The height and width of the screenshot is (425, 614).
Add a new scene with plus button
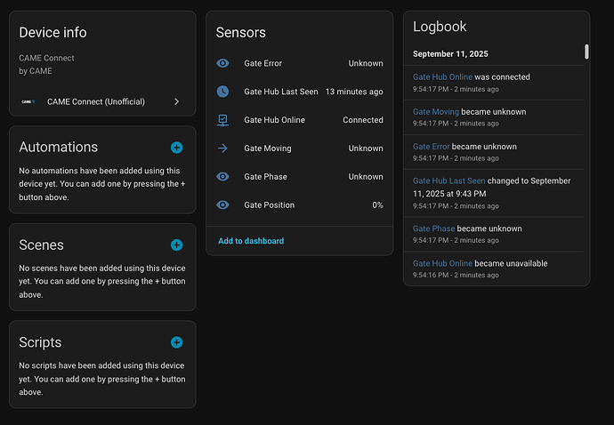click(176, 245)
